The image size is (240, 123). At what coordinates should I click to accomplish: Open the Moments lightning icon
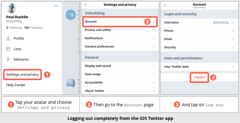pos(8,59)
